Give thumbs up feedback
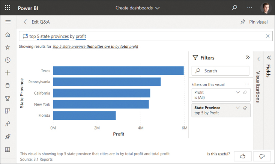 [242, 156]
